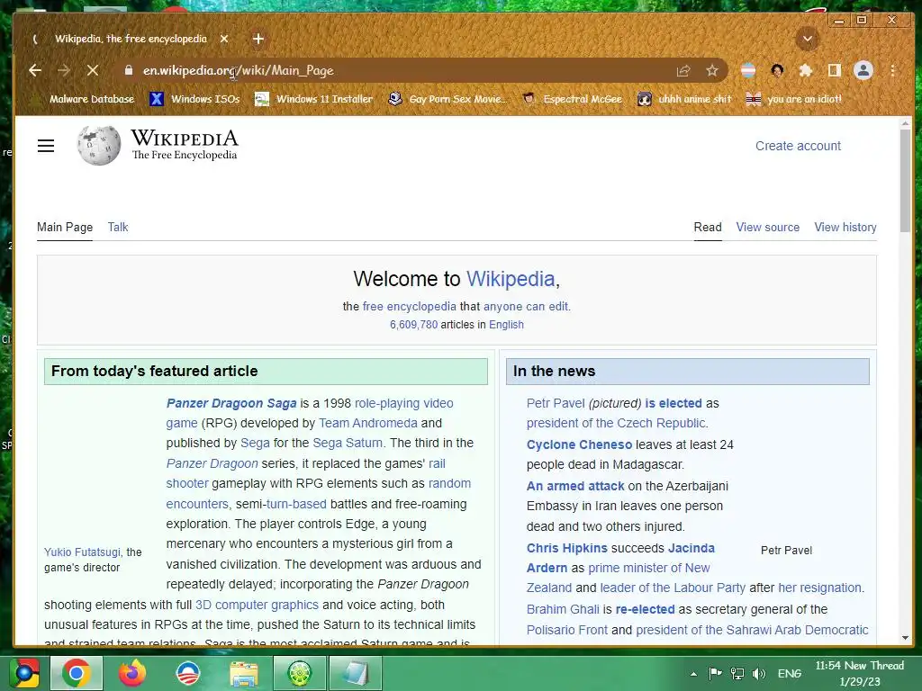Expand the tab search chevron dropdown
The image size is (922, 691).
point(808,40)
